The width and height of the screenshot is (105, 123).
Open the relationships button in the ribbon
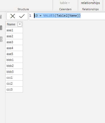pos(90,3)
